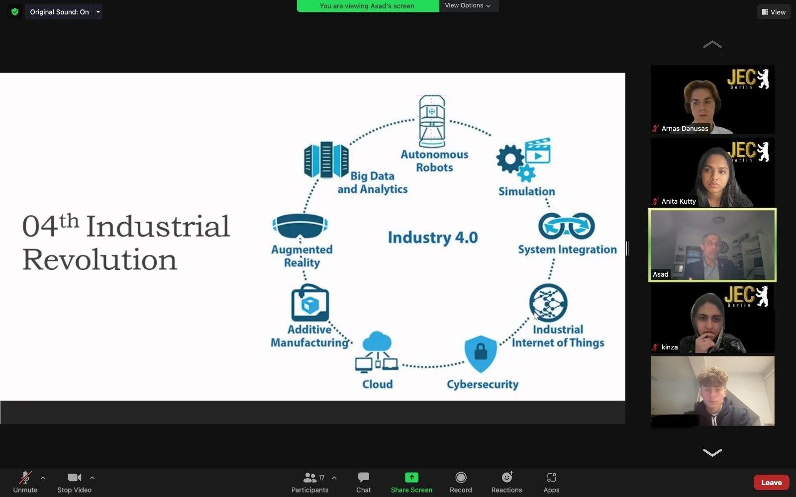
Task: Click the muted mic icon on Arnas Danusas
Action: pos(655,129)
